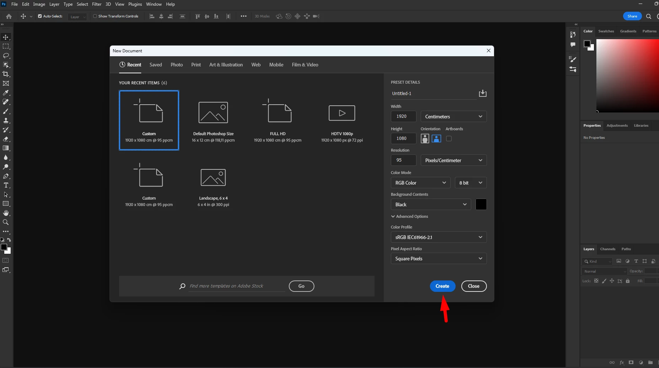Select the Pen tool

6,176
